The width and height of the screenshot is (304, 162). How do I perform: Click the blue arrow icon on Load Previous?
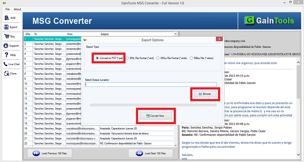(36, 153)
